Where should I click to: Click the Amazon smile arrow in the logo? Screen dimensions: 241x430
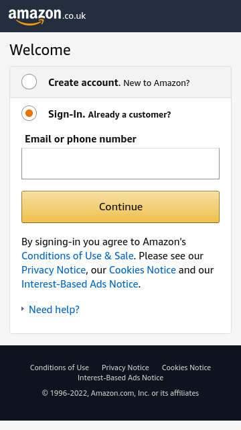tap(29, 22)
